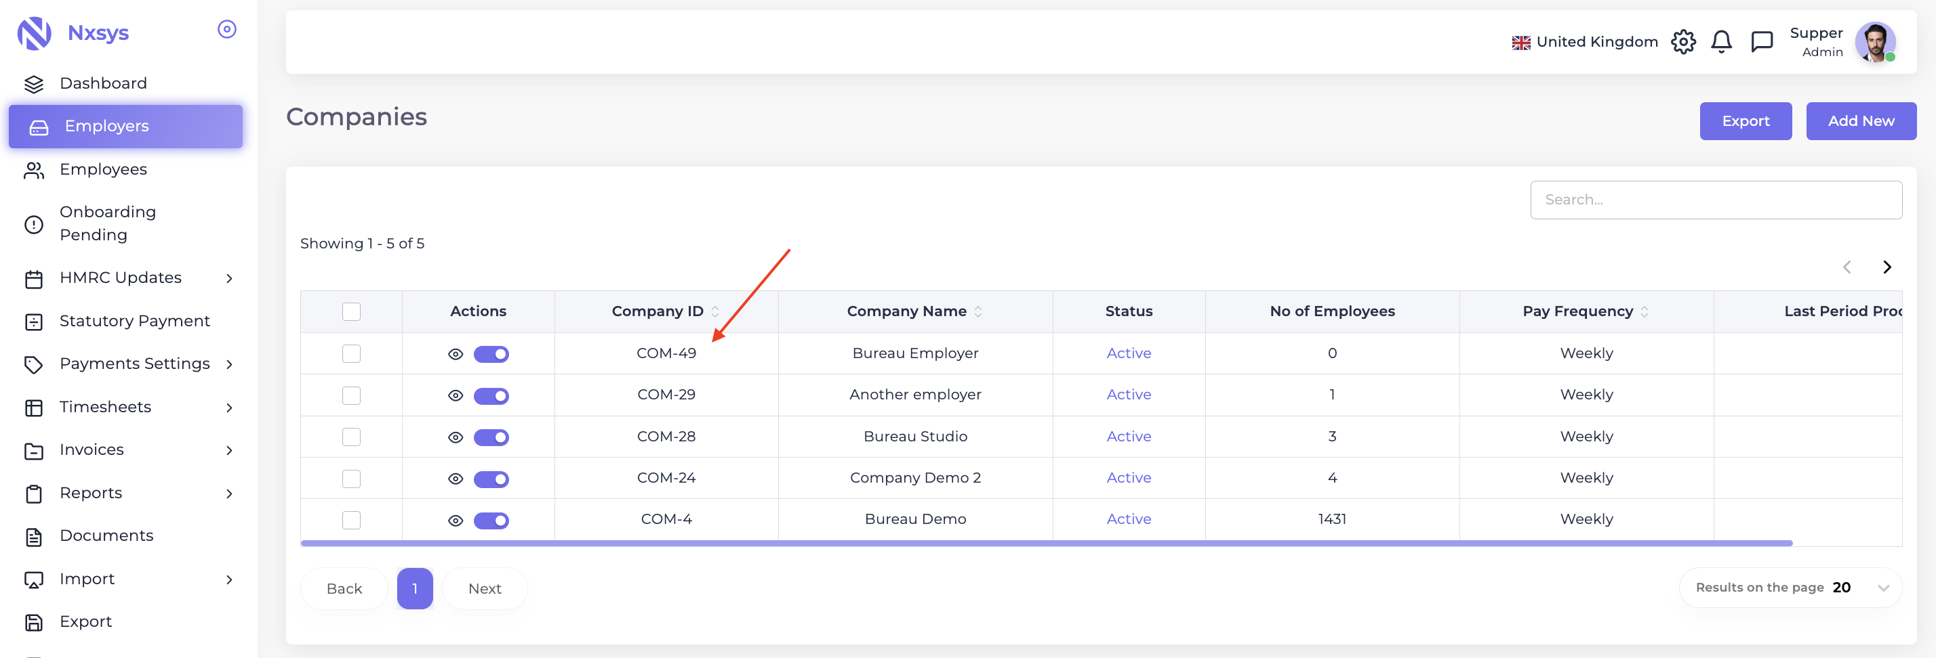Toggle off the COM-29 company switch

click(491, 395)
